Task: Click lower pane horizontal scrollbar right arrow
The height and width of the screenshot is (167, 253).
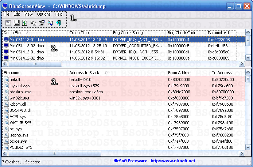Action: (x=241, y=154)
